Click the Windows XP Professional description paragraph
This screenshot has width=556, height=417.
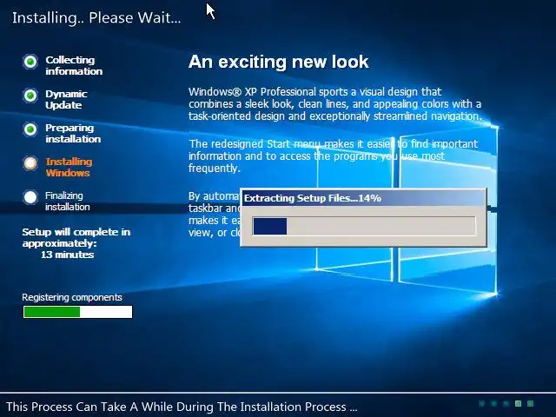tap(335, 104)
